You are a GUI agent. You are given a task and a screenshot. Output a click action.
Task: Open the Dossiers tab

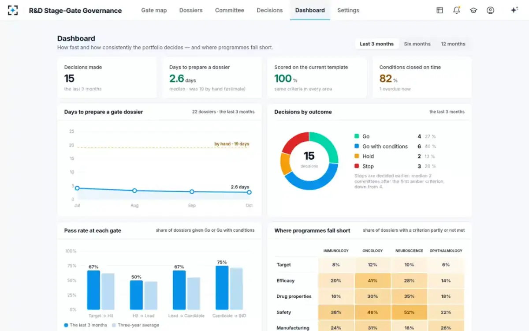tap(191, 10)
